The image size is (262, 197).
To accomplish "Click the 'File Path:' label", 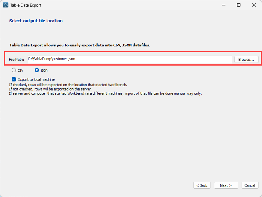I will pos(17,60).
